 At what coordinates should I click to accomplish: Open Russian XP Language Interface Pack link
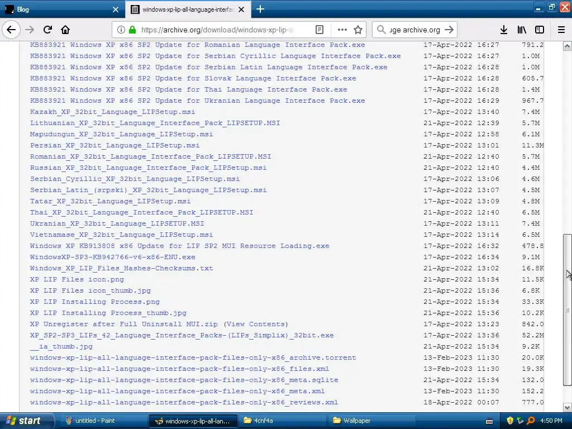pos(148,168)
